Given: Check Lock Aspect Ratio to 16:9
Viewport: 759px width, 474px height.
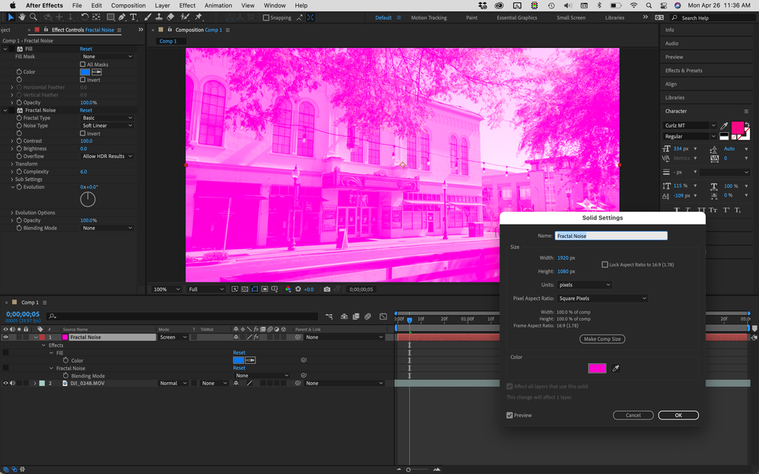Looking at the screenshot, I should pyautogui.click(x=605, y=264).
